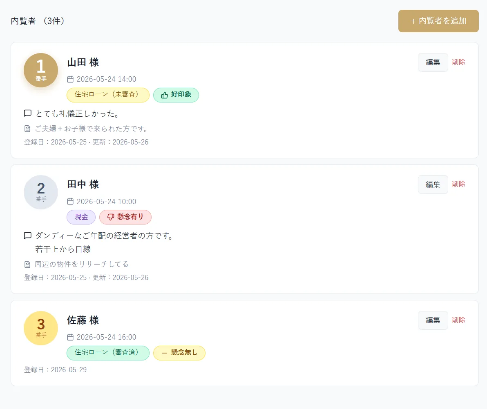The width and height of the screenshot is (487, 409).
Task: Click calendar icon beside 2026-05-24 14:00
Action: coord(70,79)
